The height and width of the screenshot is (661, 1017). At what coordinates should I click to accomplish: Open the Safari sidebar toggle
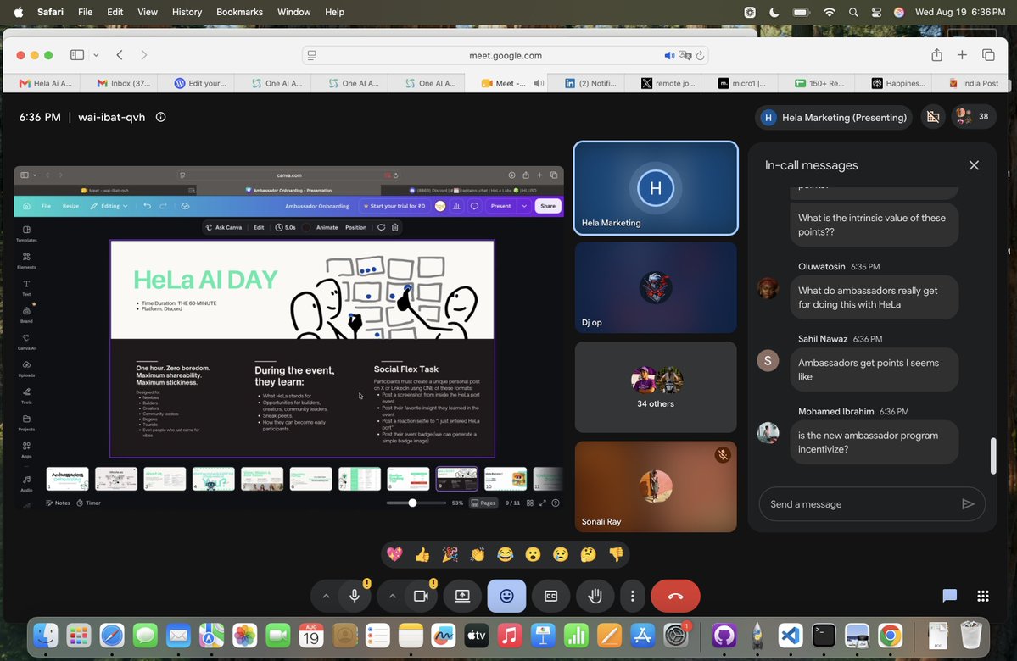(x=77, y=55)
